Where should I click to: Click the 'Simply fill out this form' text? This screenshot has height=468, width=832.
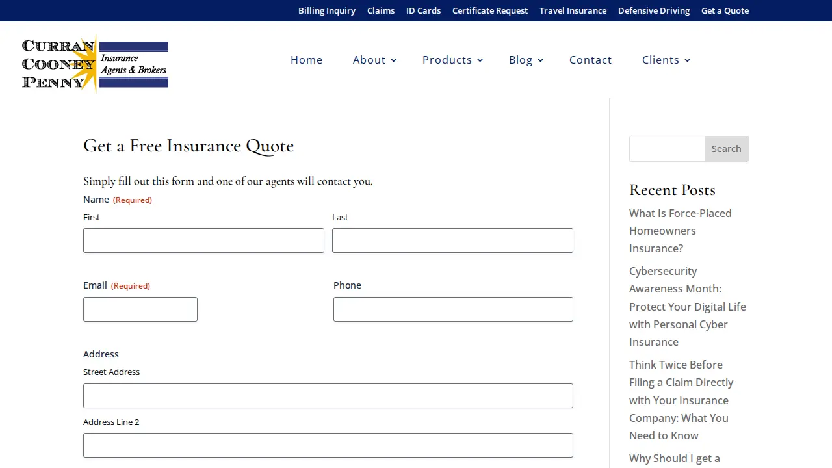228,181
